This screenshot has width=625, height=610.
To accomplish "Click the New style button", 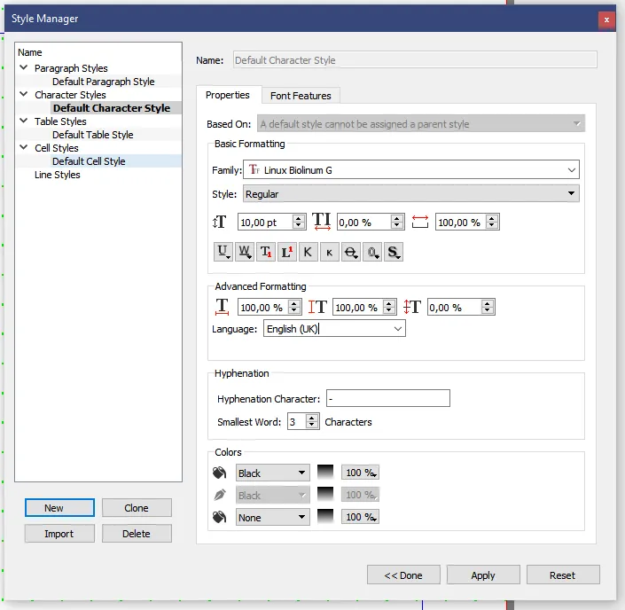I will (x=59, y=507).
